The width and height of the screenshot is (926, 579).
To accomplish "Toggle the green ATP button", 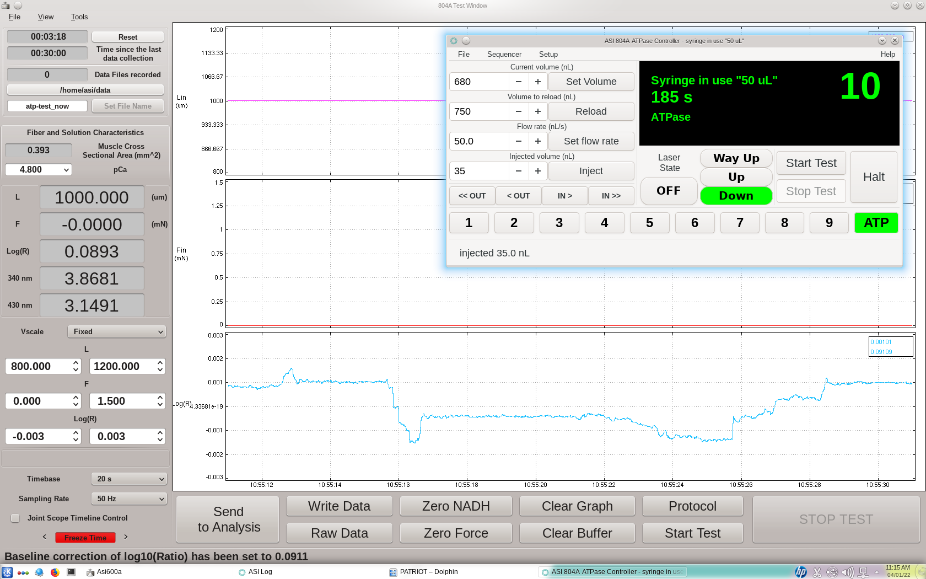I will click(876, 223).
